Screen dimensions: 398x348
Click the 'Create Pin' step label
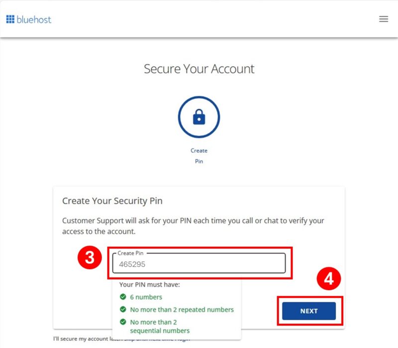tap(199, 156)
